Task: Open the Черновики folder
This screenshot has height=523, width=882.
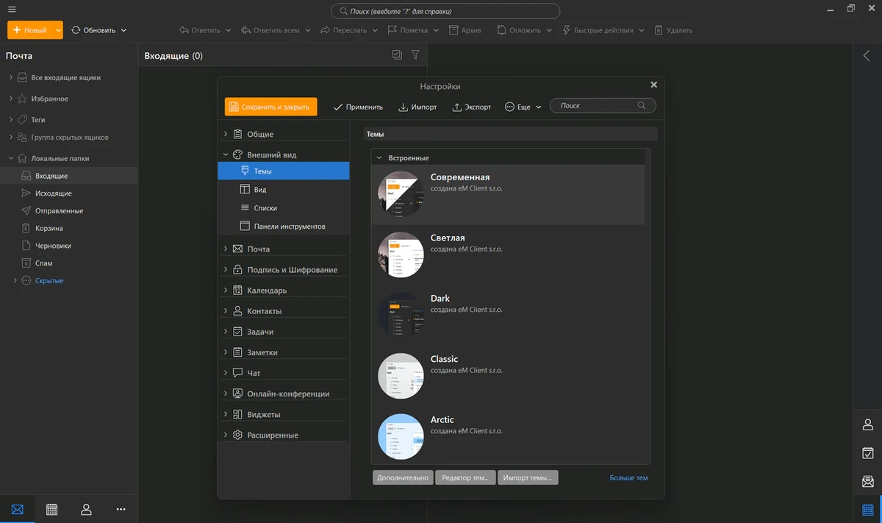Action: click(x=68, y=246)
